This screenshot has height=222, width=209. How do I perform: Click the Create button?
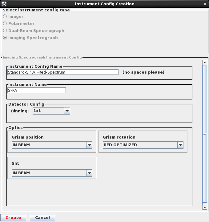13,217
